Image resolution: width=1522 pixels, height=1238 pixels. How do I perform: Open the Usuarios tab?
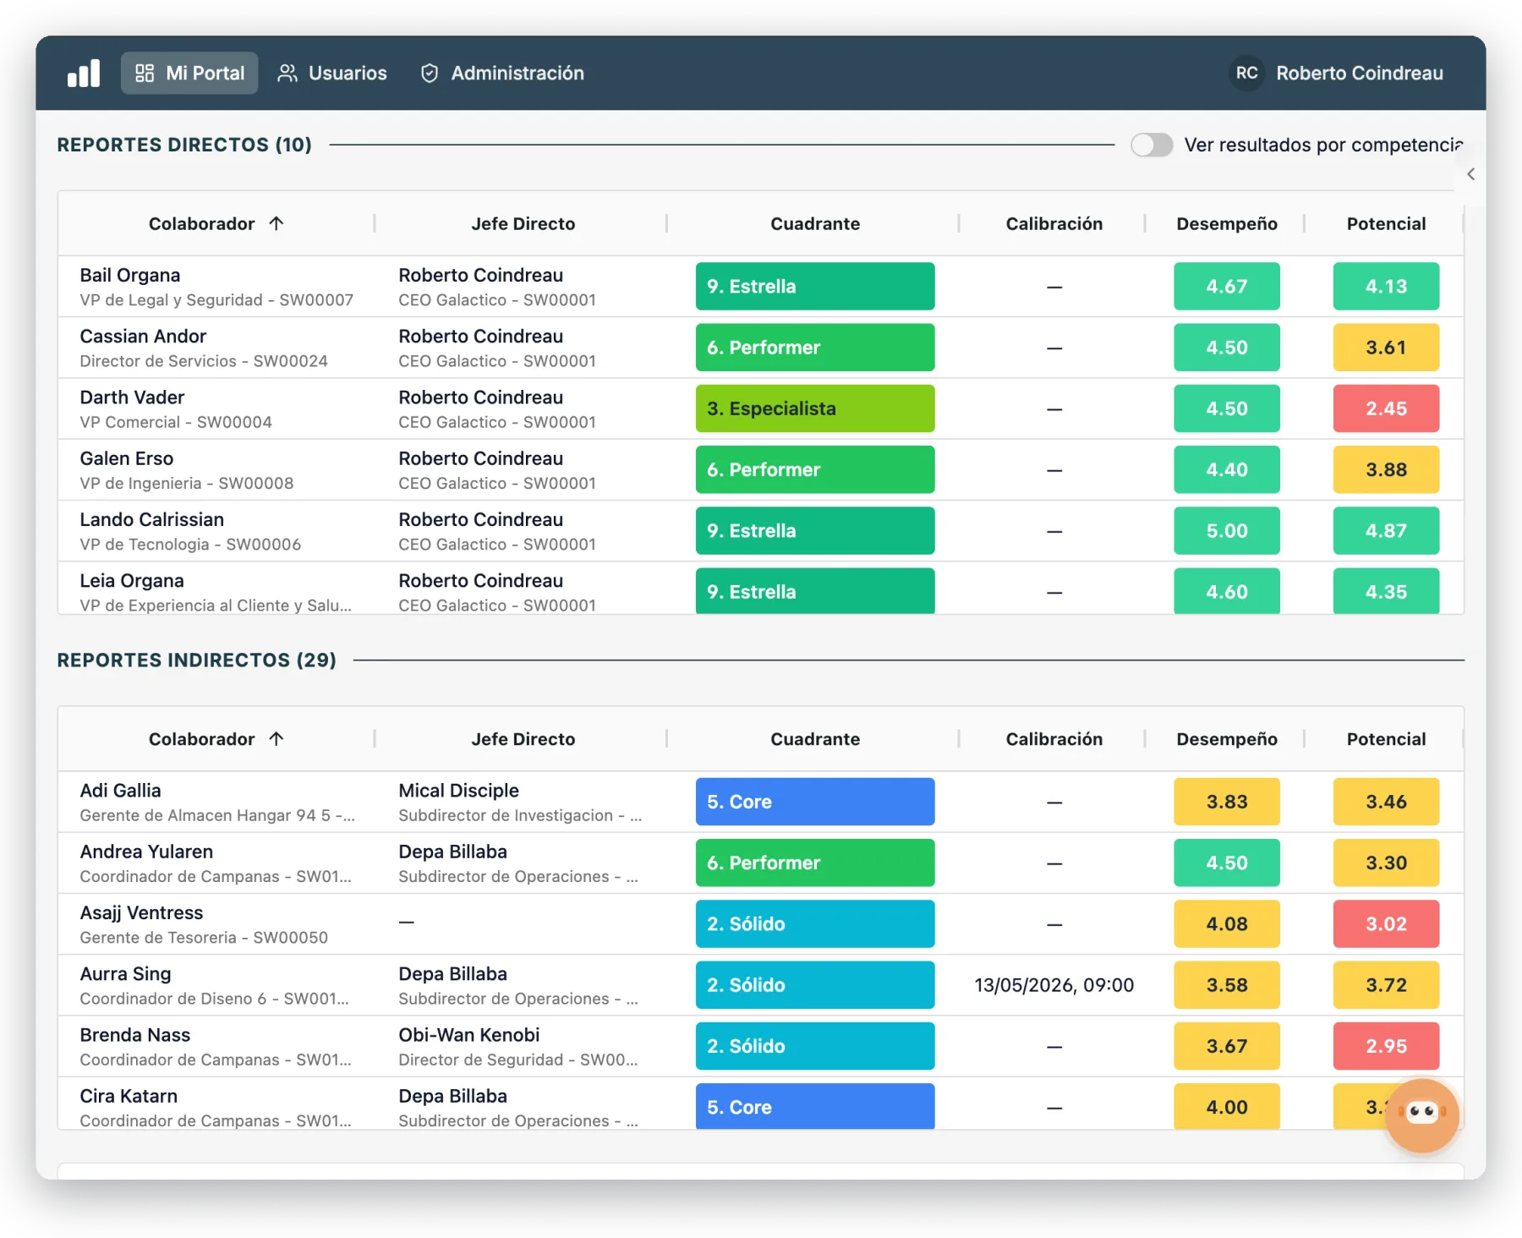(x=332, y=73)
